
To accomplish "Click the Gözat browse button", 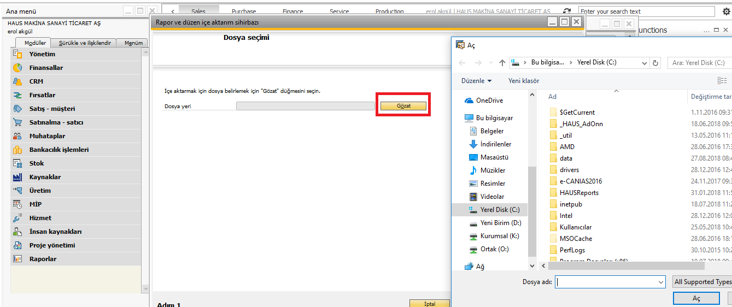I will click(x=403, y=106).
